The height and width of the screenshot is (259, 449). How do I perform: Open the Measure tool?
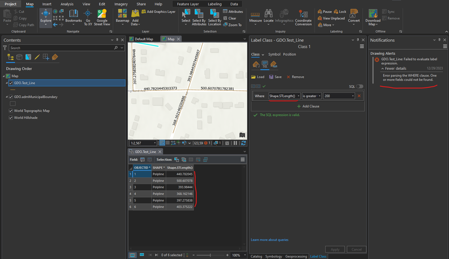pos(255,15)
